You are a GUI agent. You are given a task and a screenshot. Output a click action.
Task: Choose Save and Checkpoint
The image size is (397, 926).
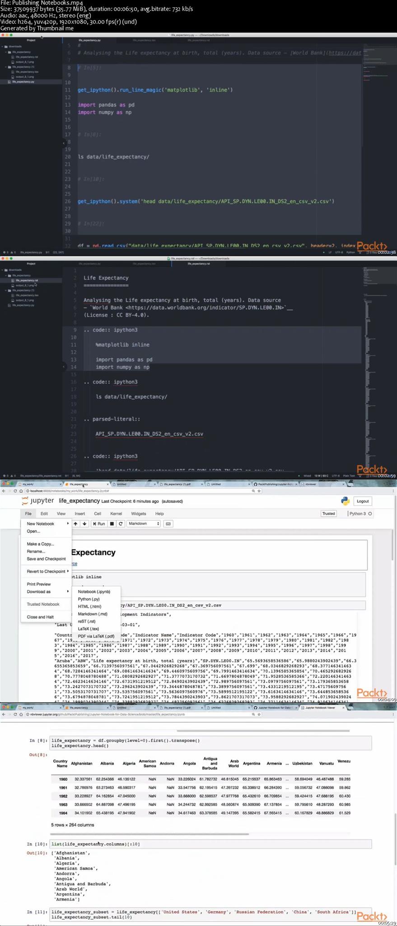click(46, 559)
